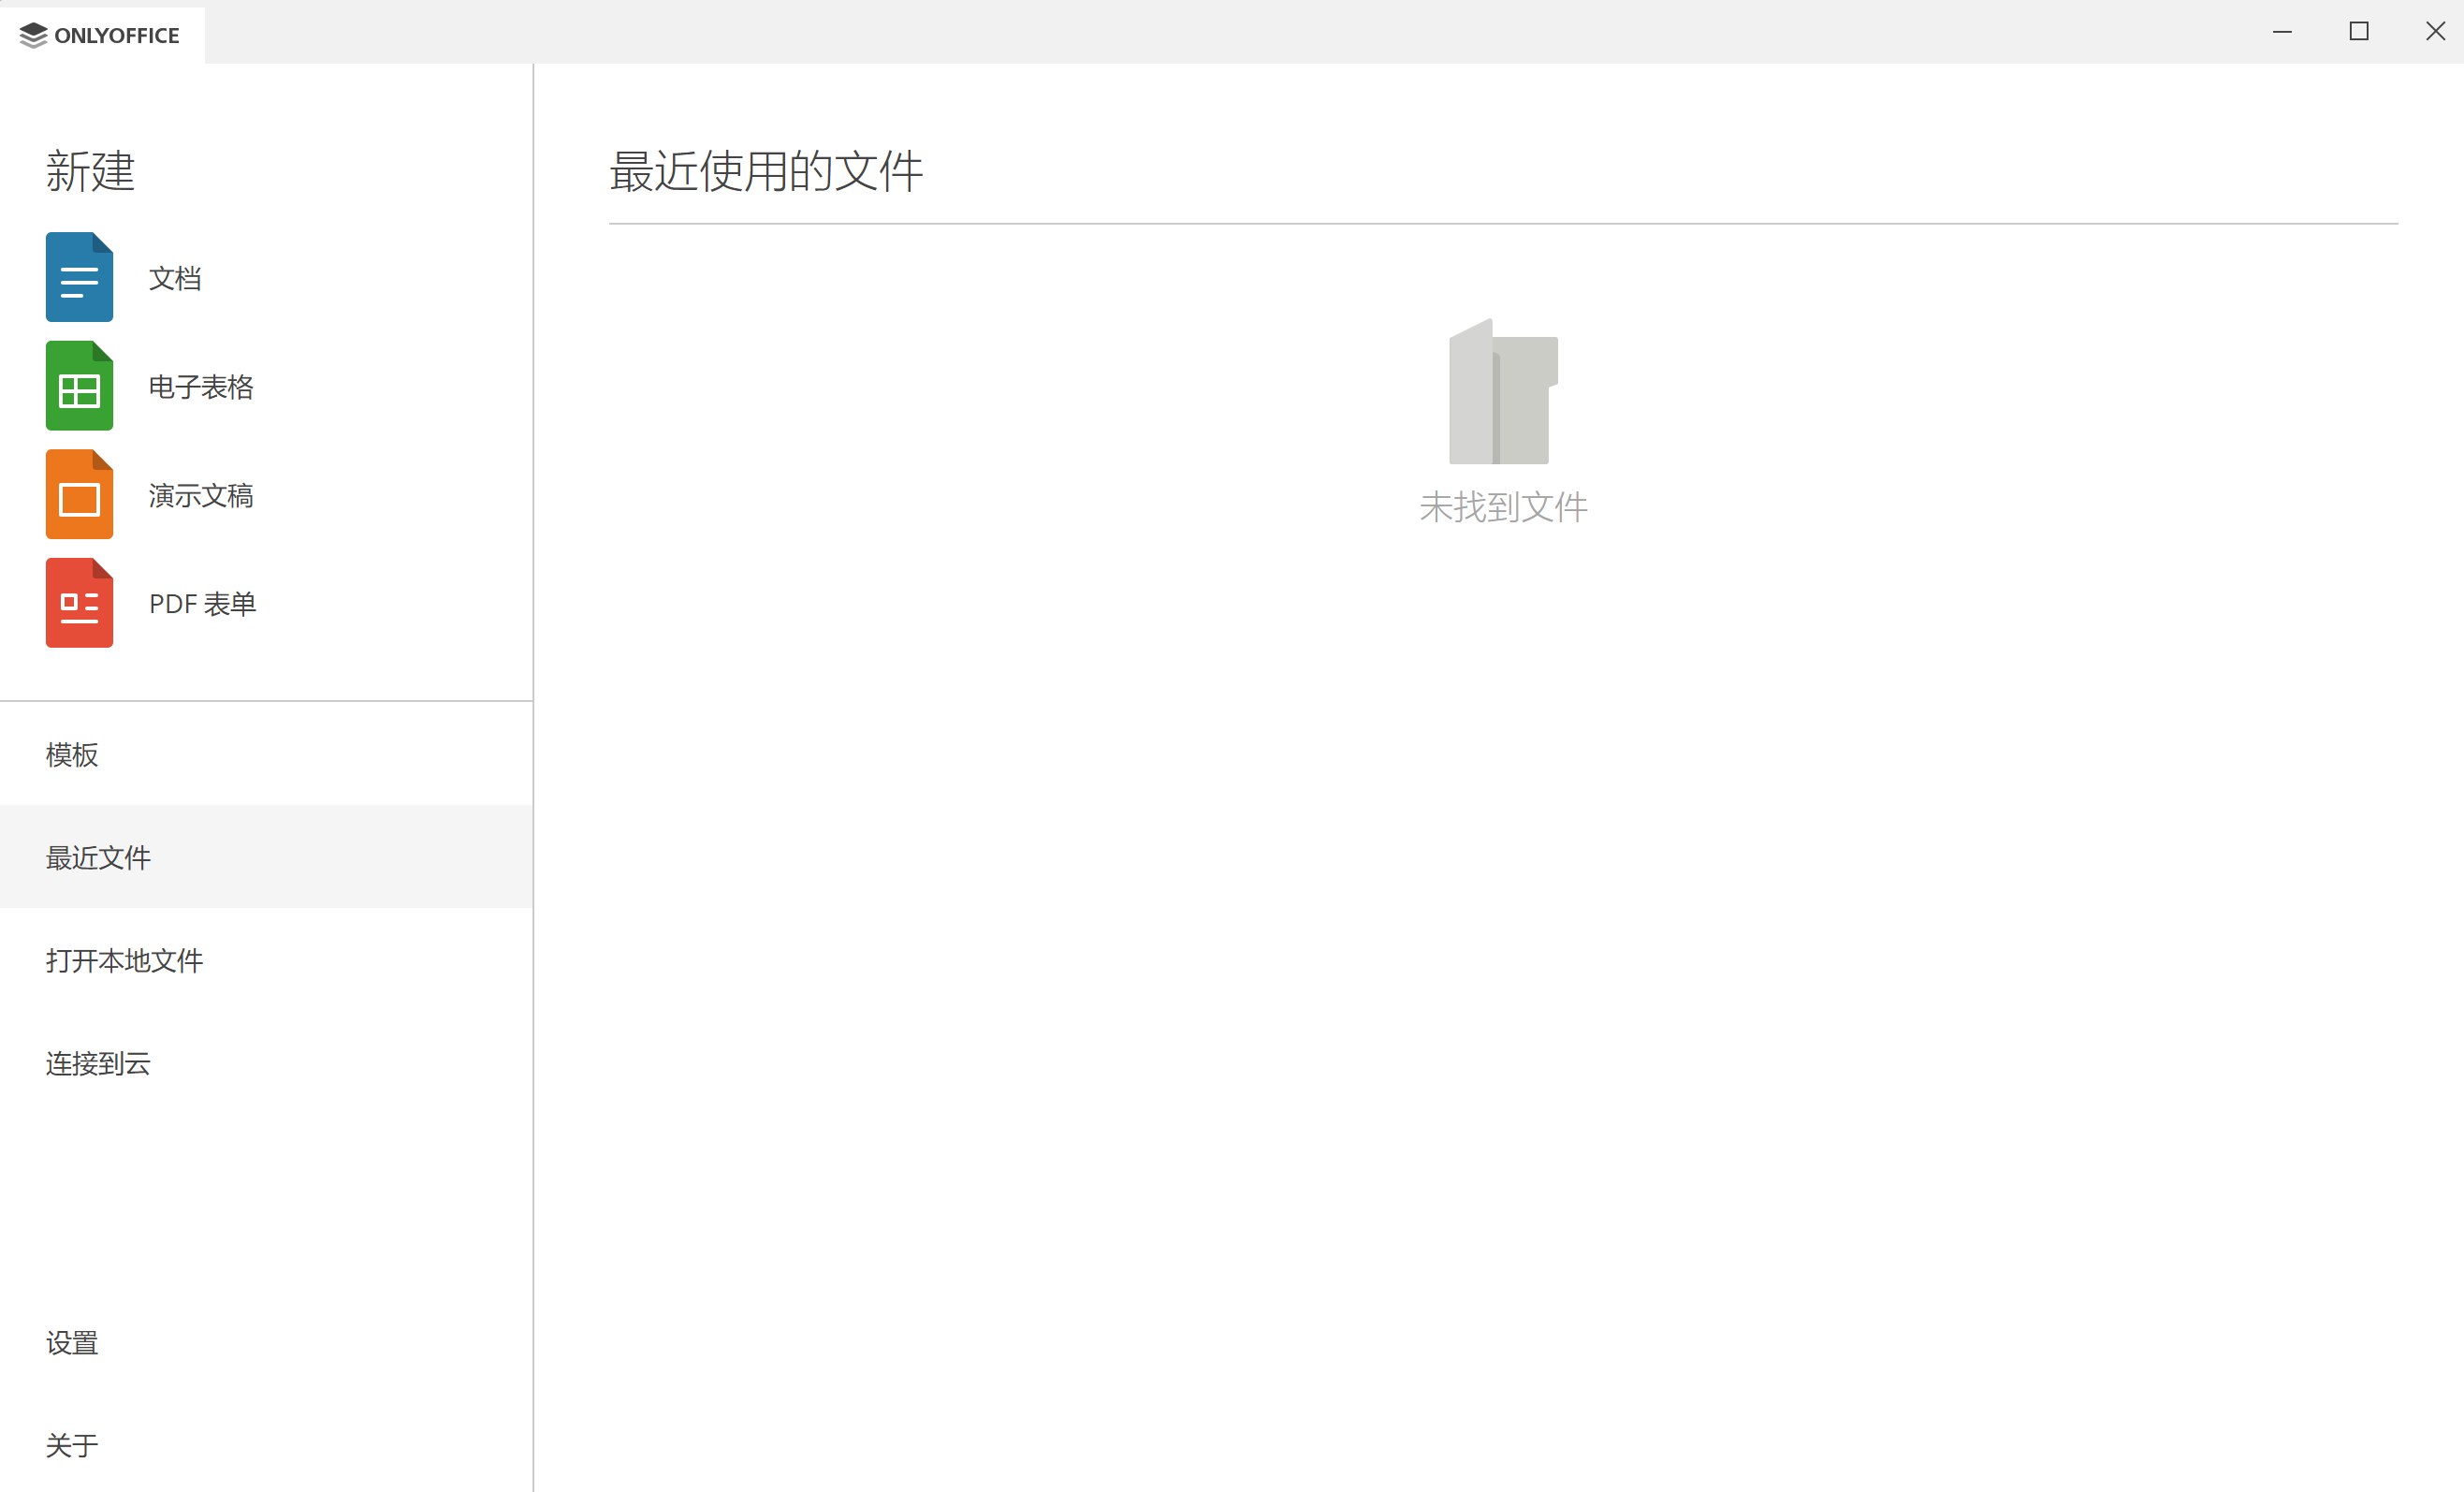Click the blue document file icon
Screen dimensions: 2464x1492
(x=79, y=277)
